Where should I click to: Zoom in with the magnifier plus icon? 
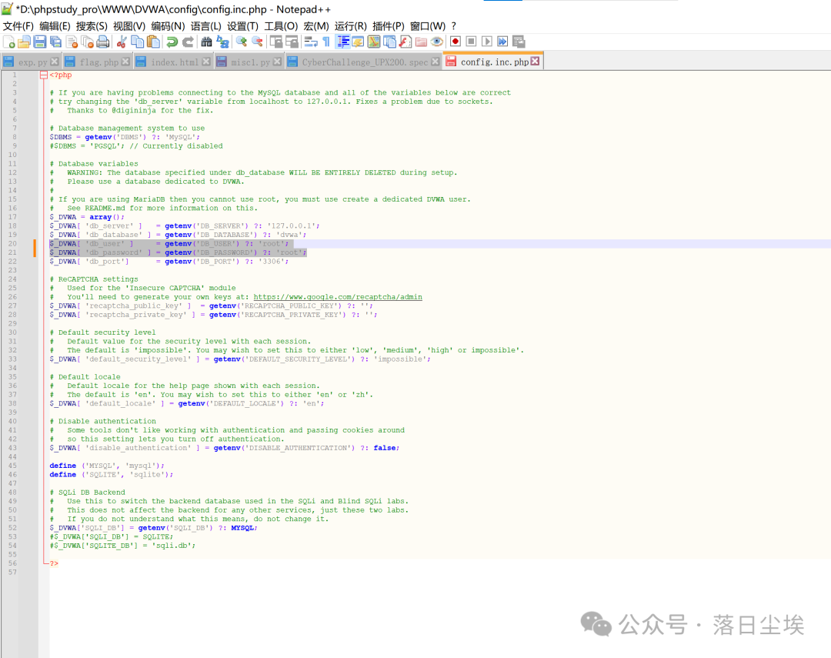(241, 42)
